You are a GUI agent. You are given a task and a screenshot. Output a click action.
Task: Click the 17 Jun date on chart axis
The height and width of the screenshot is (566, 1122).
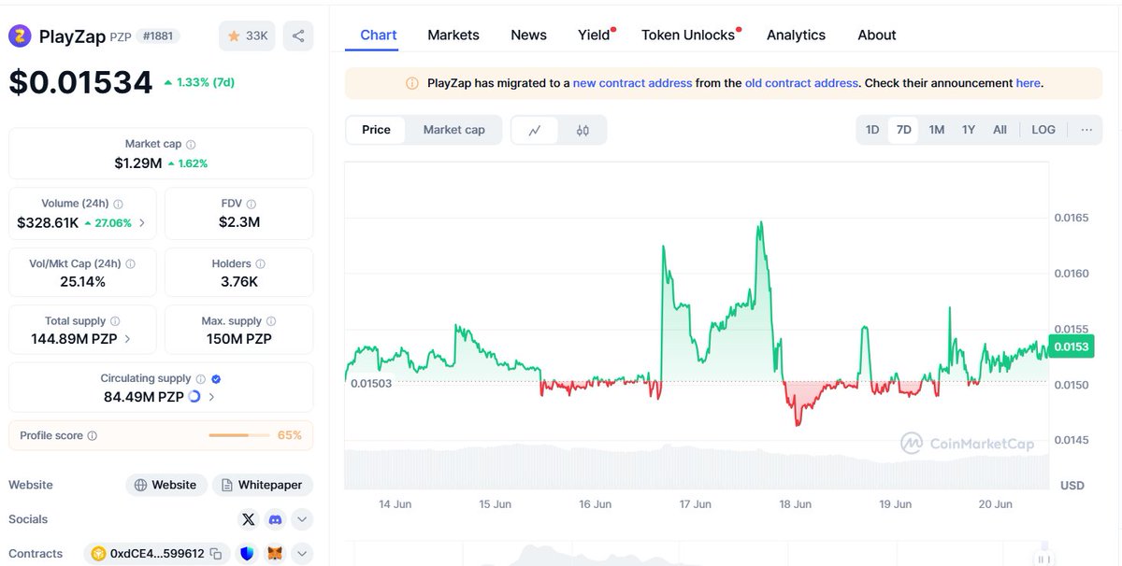pyautogui.click(x=696, y=504)
